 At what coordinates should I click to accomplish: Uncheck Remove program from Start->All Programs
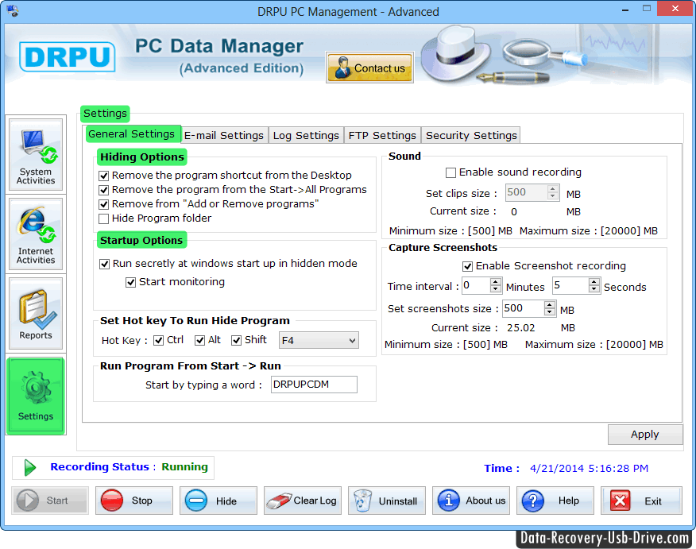pos(104,190)
